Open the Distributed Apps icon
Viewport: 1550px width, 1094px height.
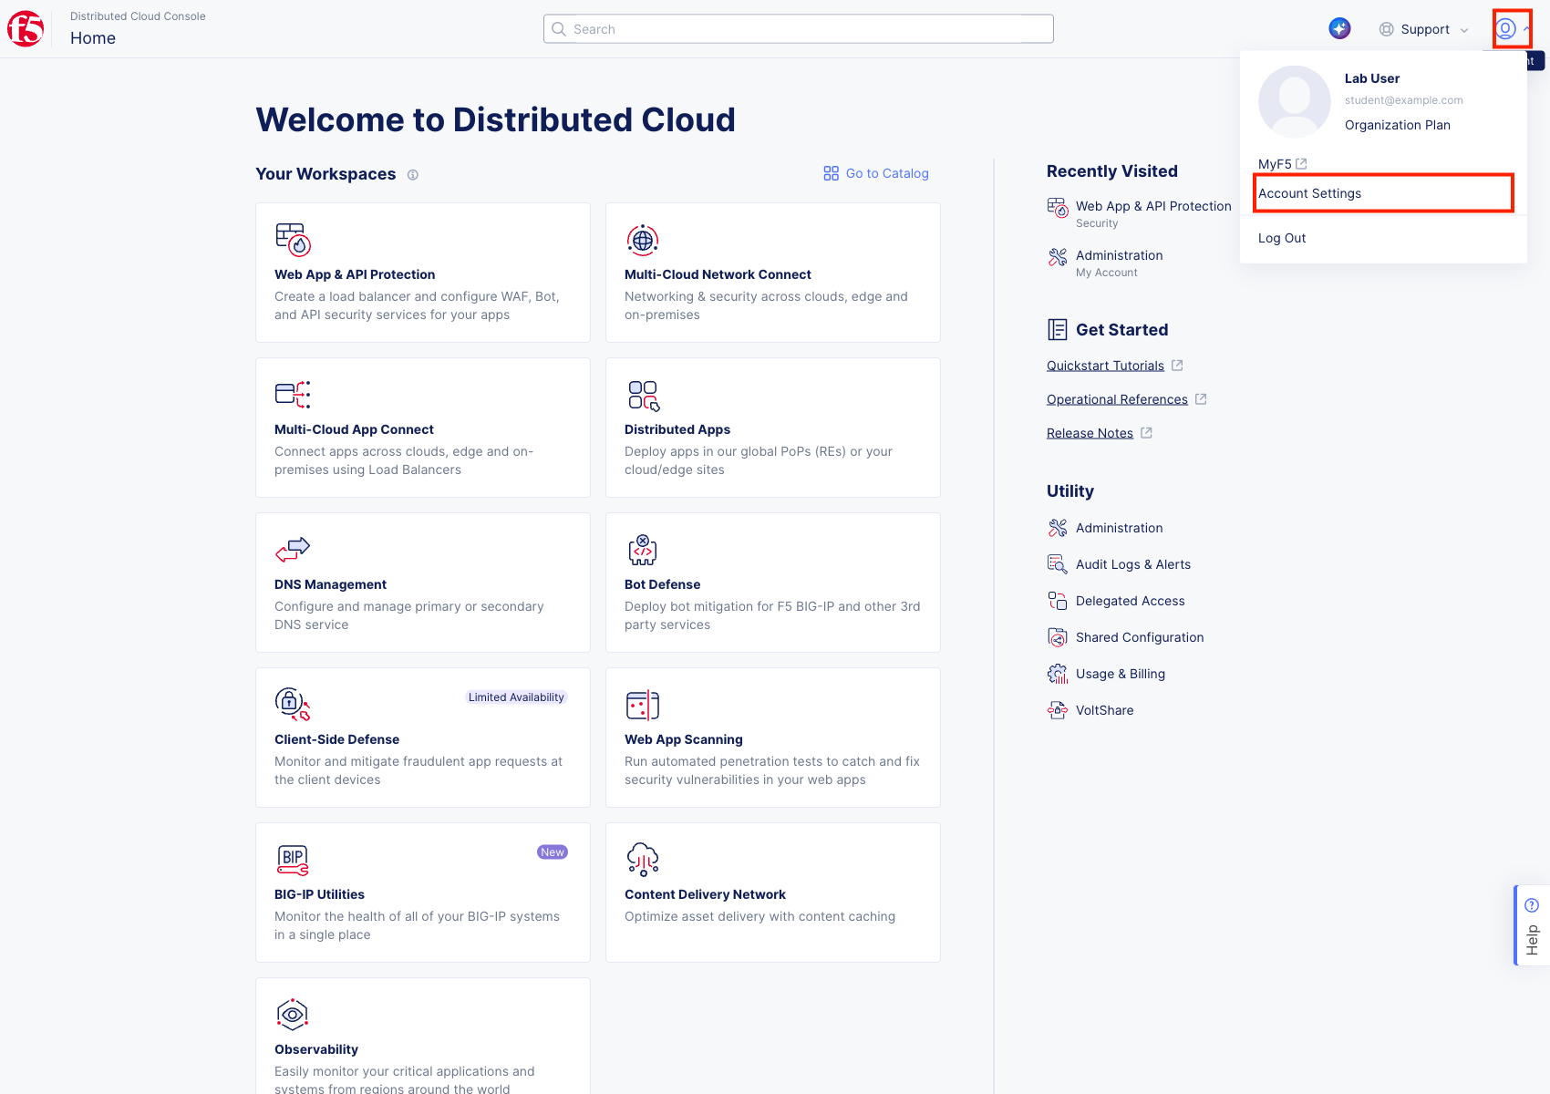644,396
